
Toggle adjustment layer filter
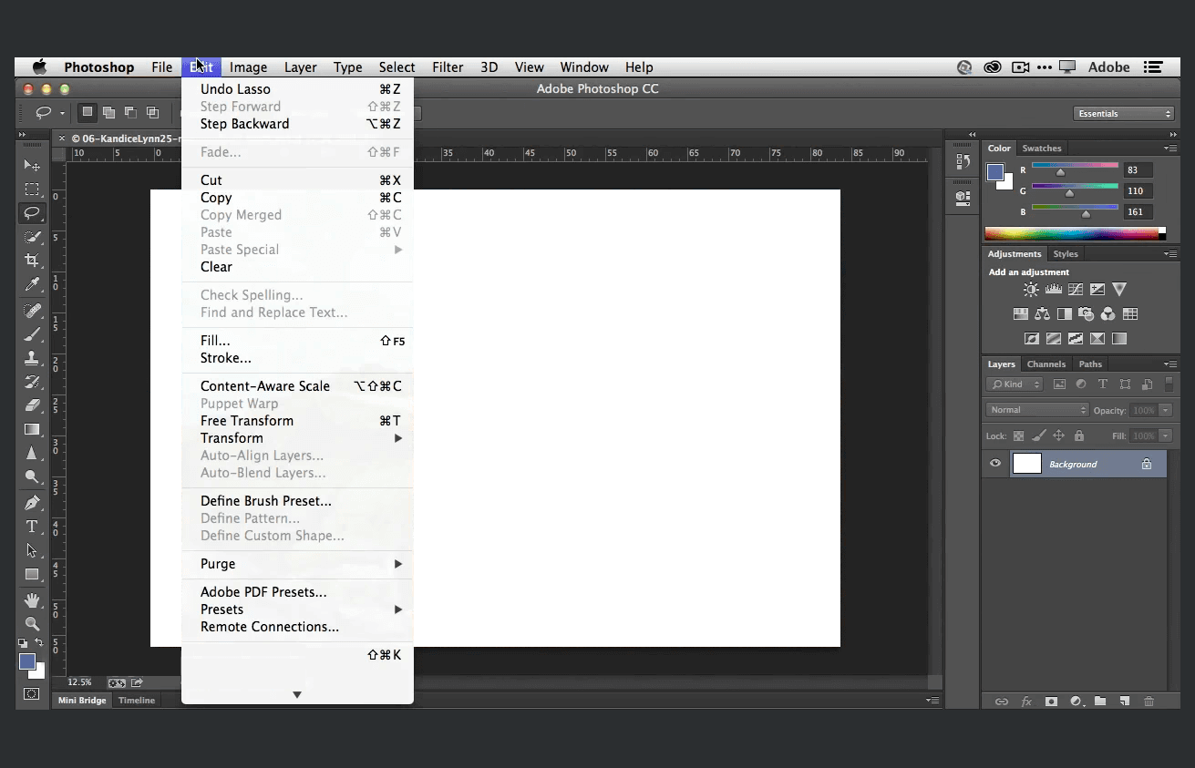(1081, 384)
